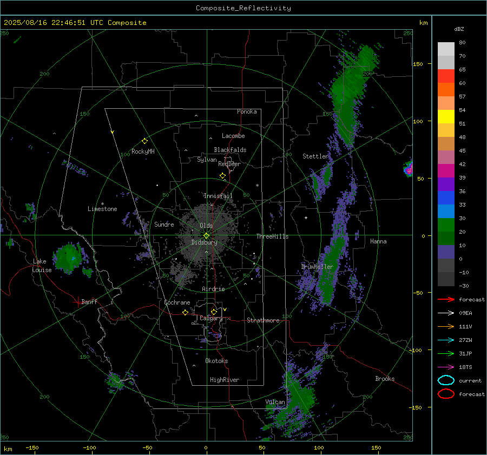
Task: Click the Strathmore label
Action: click(264, 320)
